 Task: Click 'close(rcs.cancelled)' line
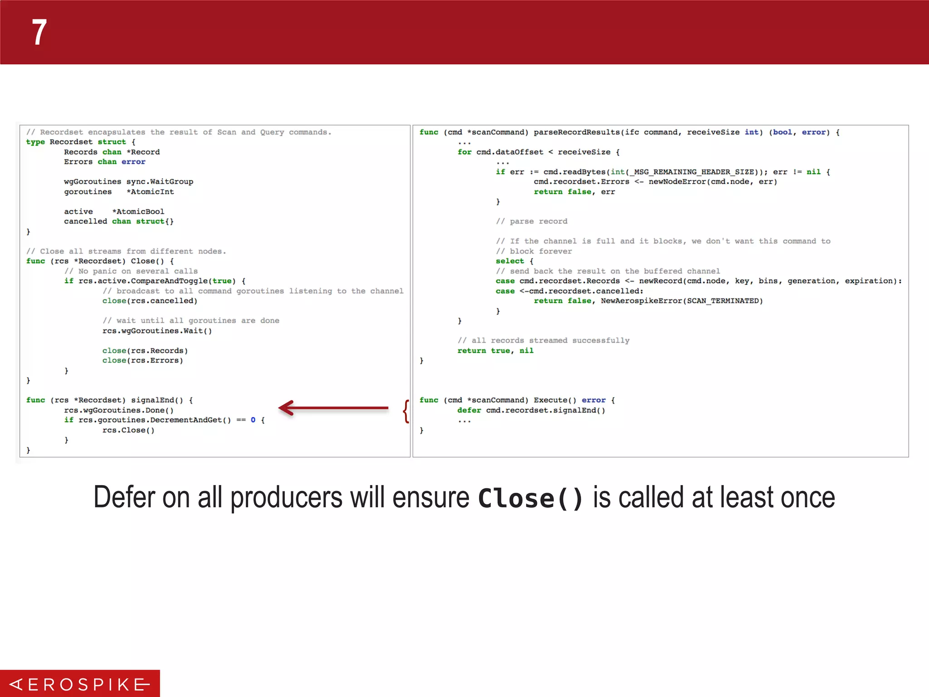[x=150, y=301]
